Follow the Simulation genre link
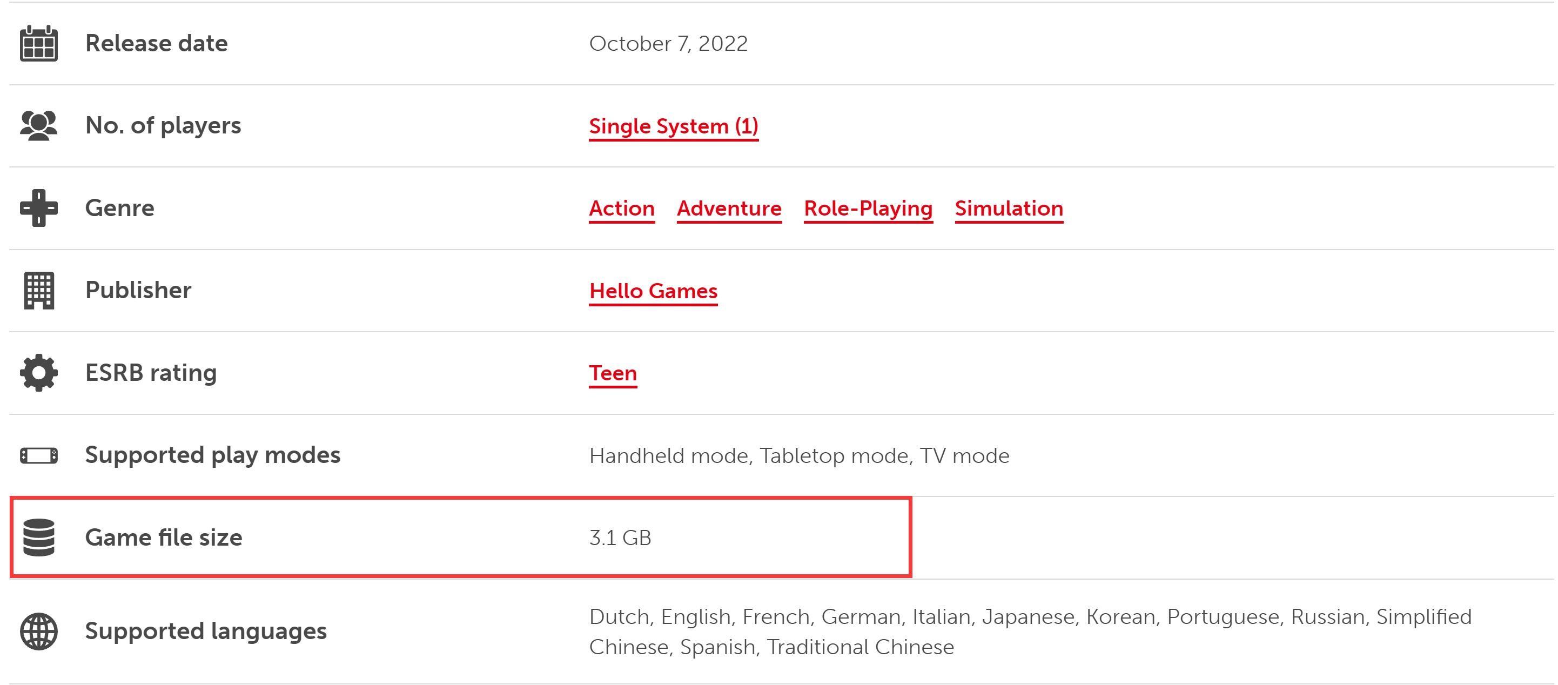1558x685 pixels. click(x=1010, y=208)
